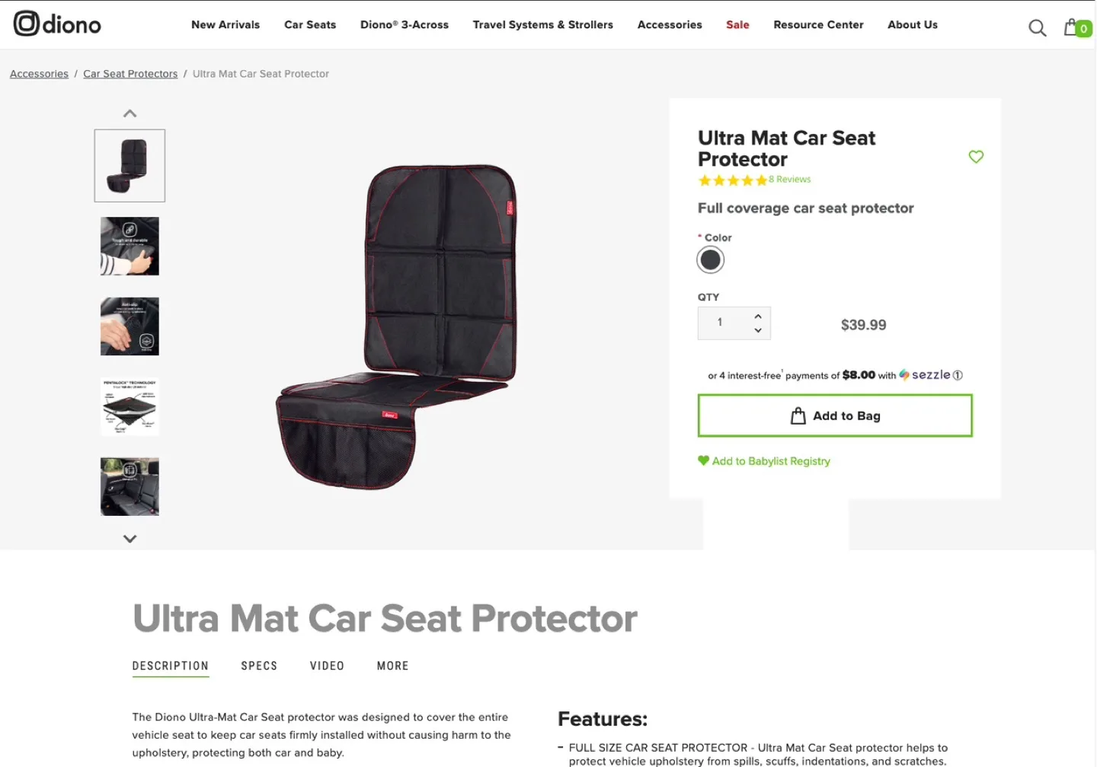Open the search icon
Viewport: 1097px width, 767px height.
(x=1037, y=27)
